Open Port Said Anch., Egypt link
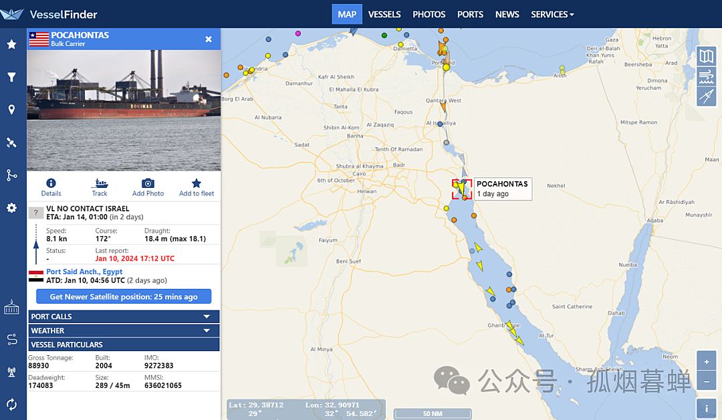This screenshot has width=722, height=420. [x=84, y=272]
